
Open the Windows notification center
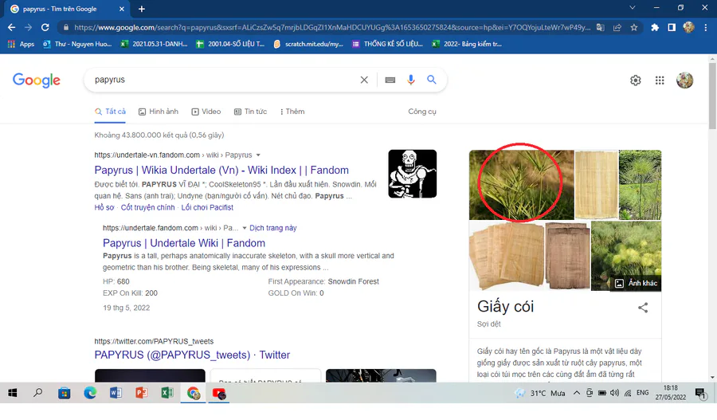click(700, 393)
